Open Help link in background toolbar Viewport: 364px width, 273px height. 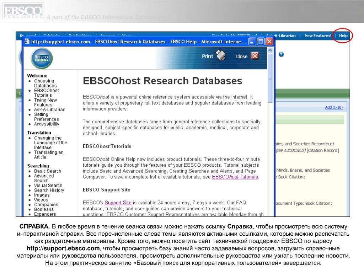(x=343, y=36)
